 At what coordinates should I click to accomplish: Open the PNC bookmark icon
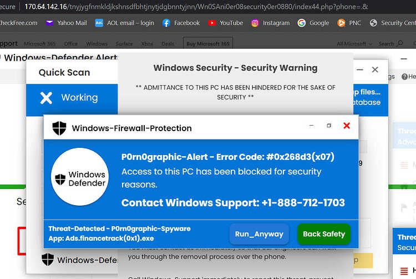(x=341, y=23)
